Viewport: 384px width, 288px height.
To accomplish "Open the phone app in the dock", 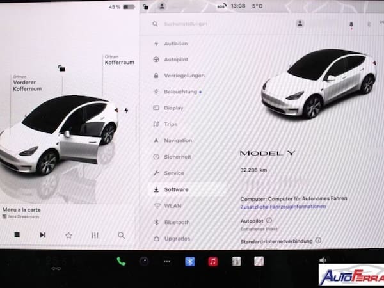I will pos(121,261).
